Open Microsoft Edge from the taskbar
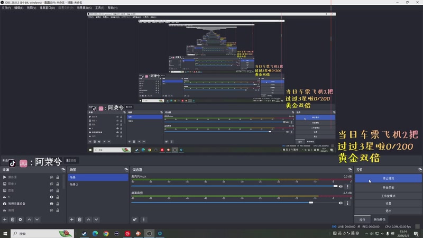Image resolution: width=423 pixels, height=238 pixels. pyautogui.click(x=95, y=233)
